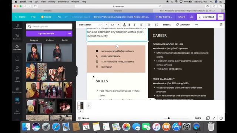The height and width of the screenshot is (133, 237).
Task: Open more text toolbar options
Action: pyautogui.click(x=196, y=25)
